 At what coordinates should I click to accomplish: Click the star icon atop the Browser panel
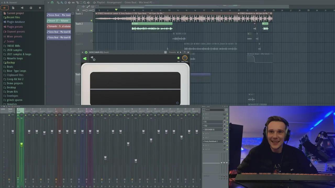point(40,8)
